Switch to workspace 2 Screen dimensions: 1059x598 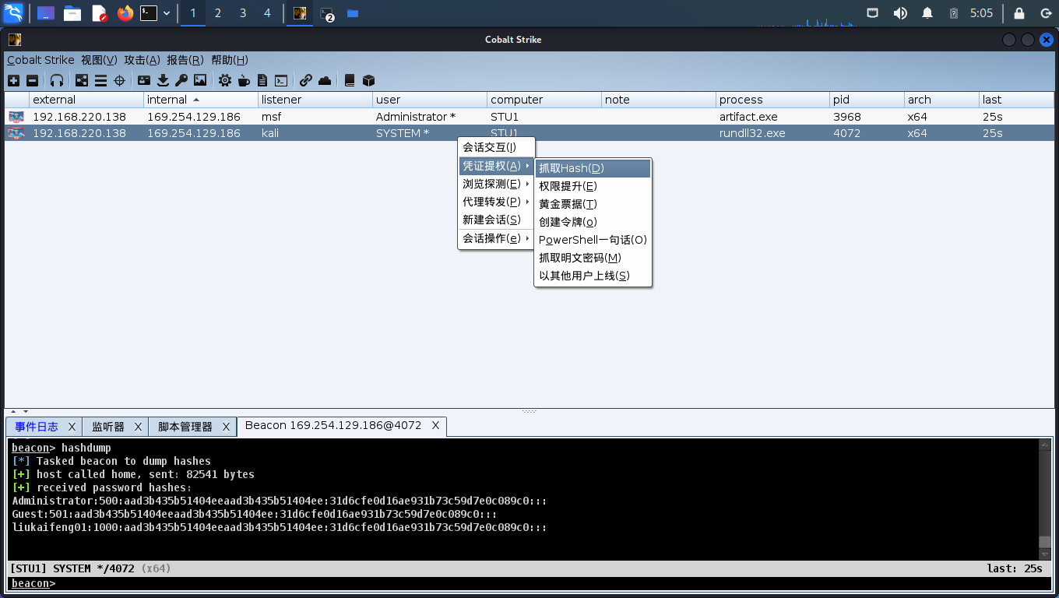coord(218,13)
